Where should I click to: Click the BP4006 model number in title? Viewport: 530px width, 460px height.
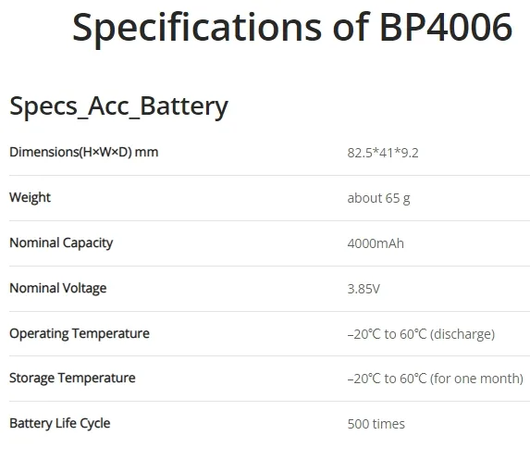(446, 27)
